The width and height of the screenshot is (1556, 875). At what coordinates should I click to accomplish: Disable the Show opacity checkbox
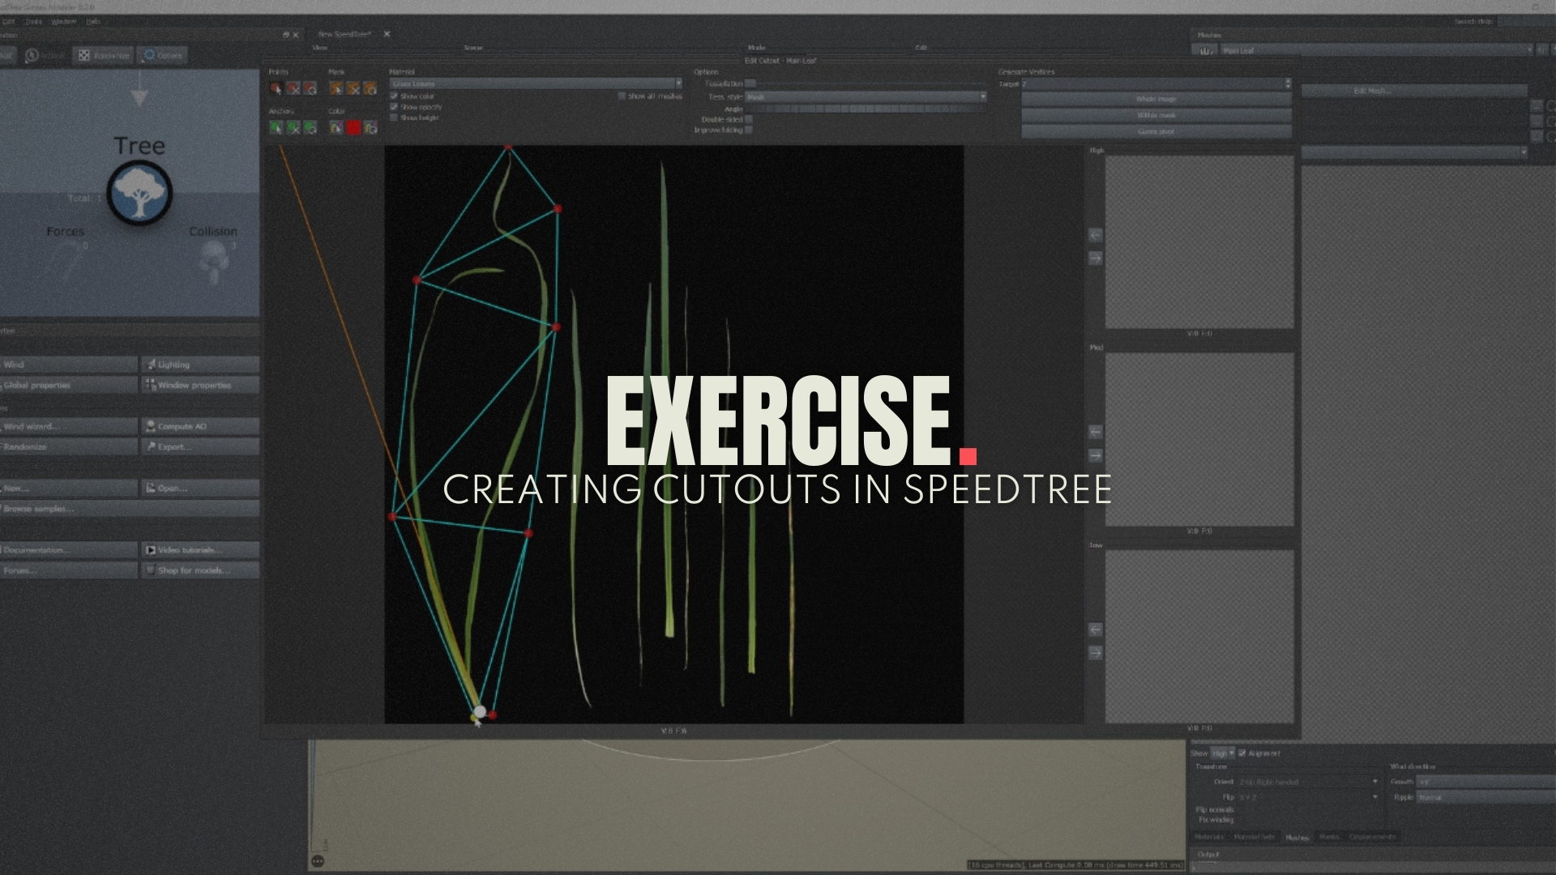click(x=394, y=107)
